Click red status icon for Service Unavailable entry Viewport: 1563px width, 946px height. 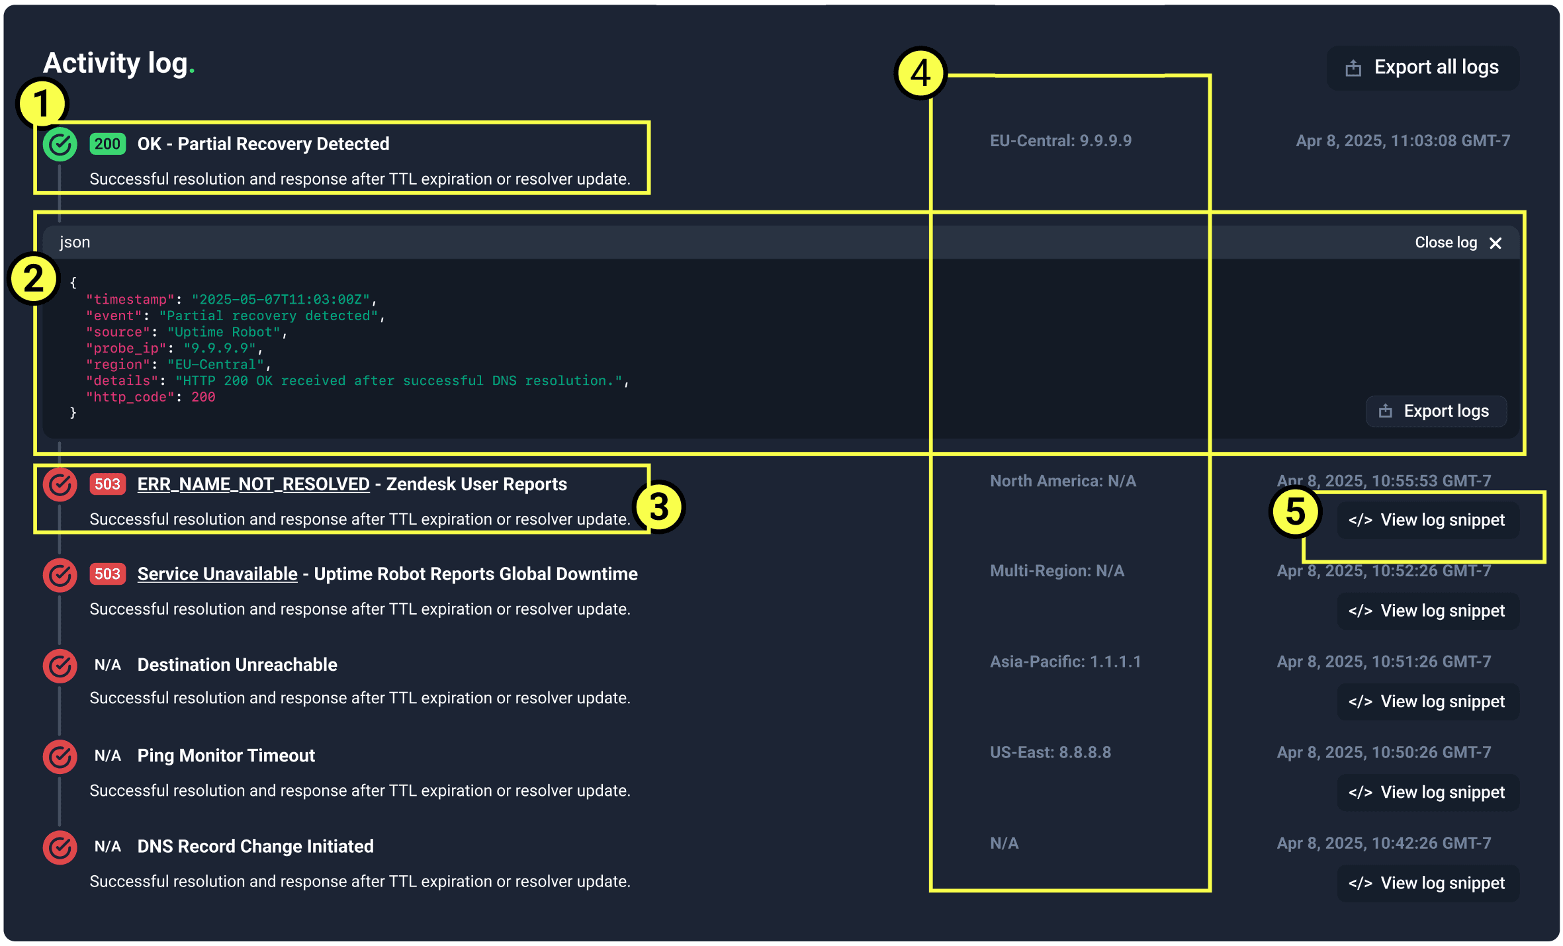[x=60, y=575]
